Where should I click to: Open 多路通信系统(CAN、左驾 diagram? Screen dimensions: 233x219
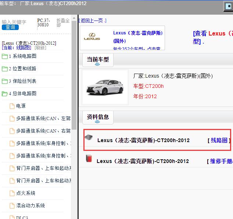click(43, 118)
